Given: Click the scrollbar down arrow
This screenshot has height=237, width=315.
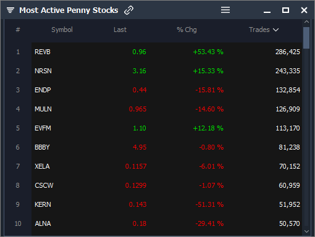Looking at the screenshot, I should tap(306, 231).
